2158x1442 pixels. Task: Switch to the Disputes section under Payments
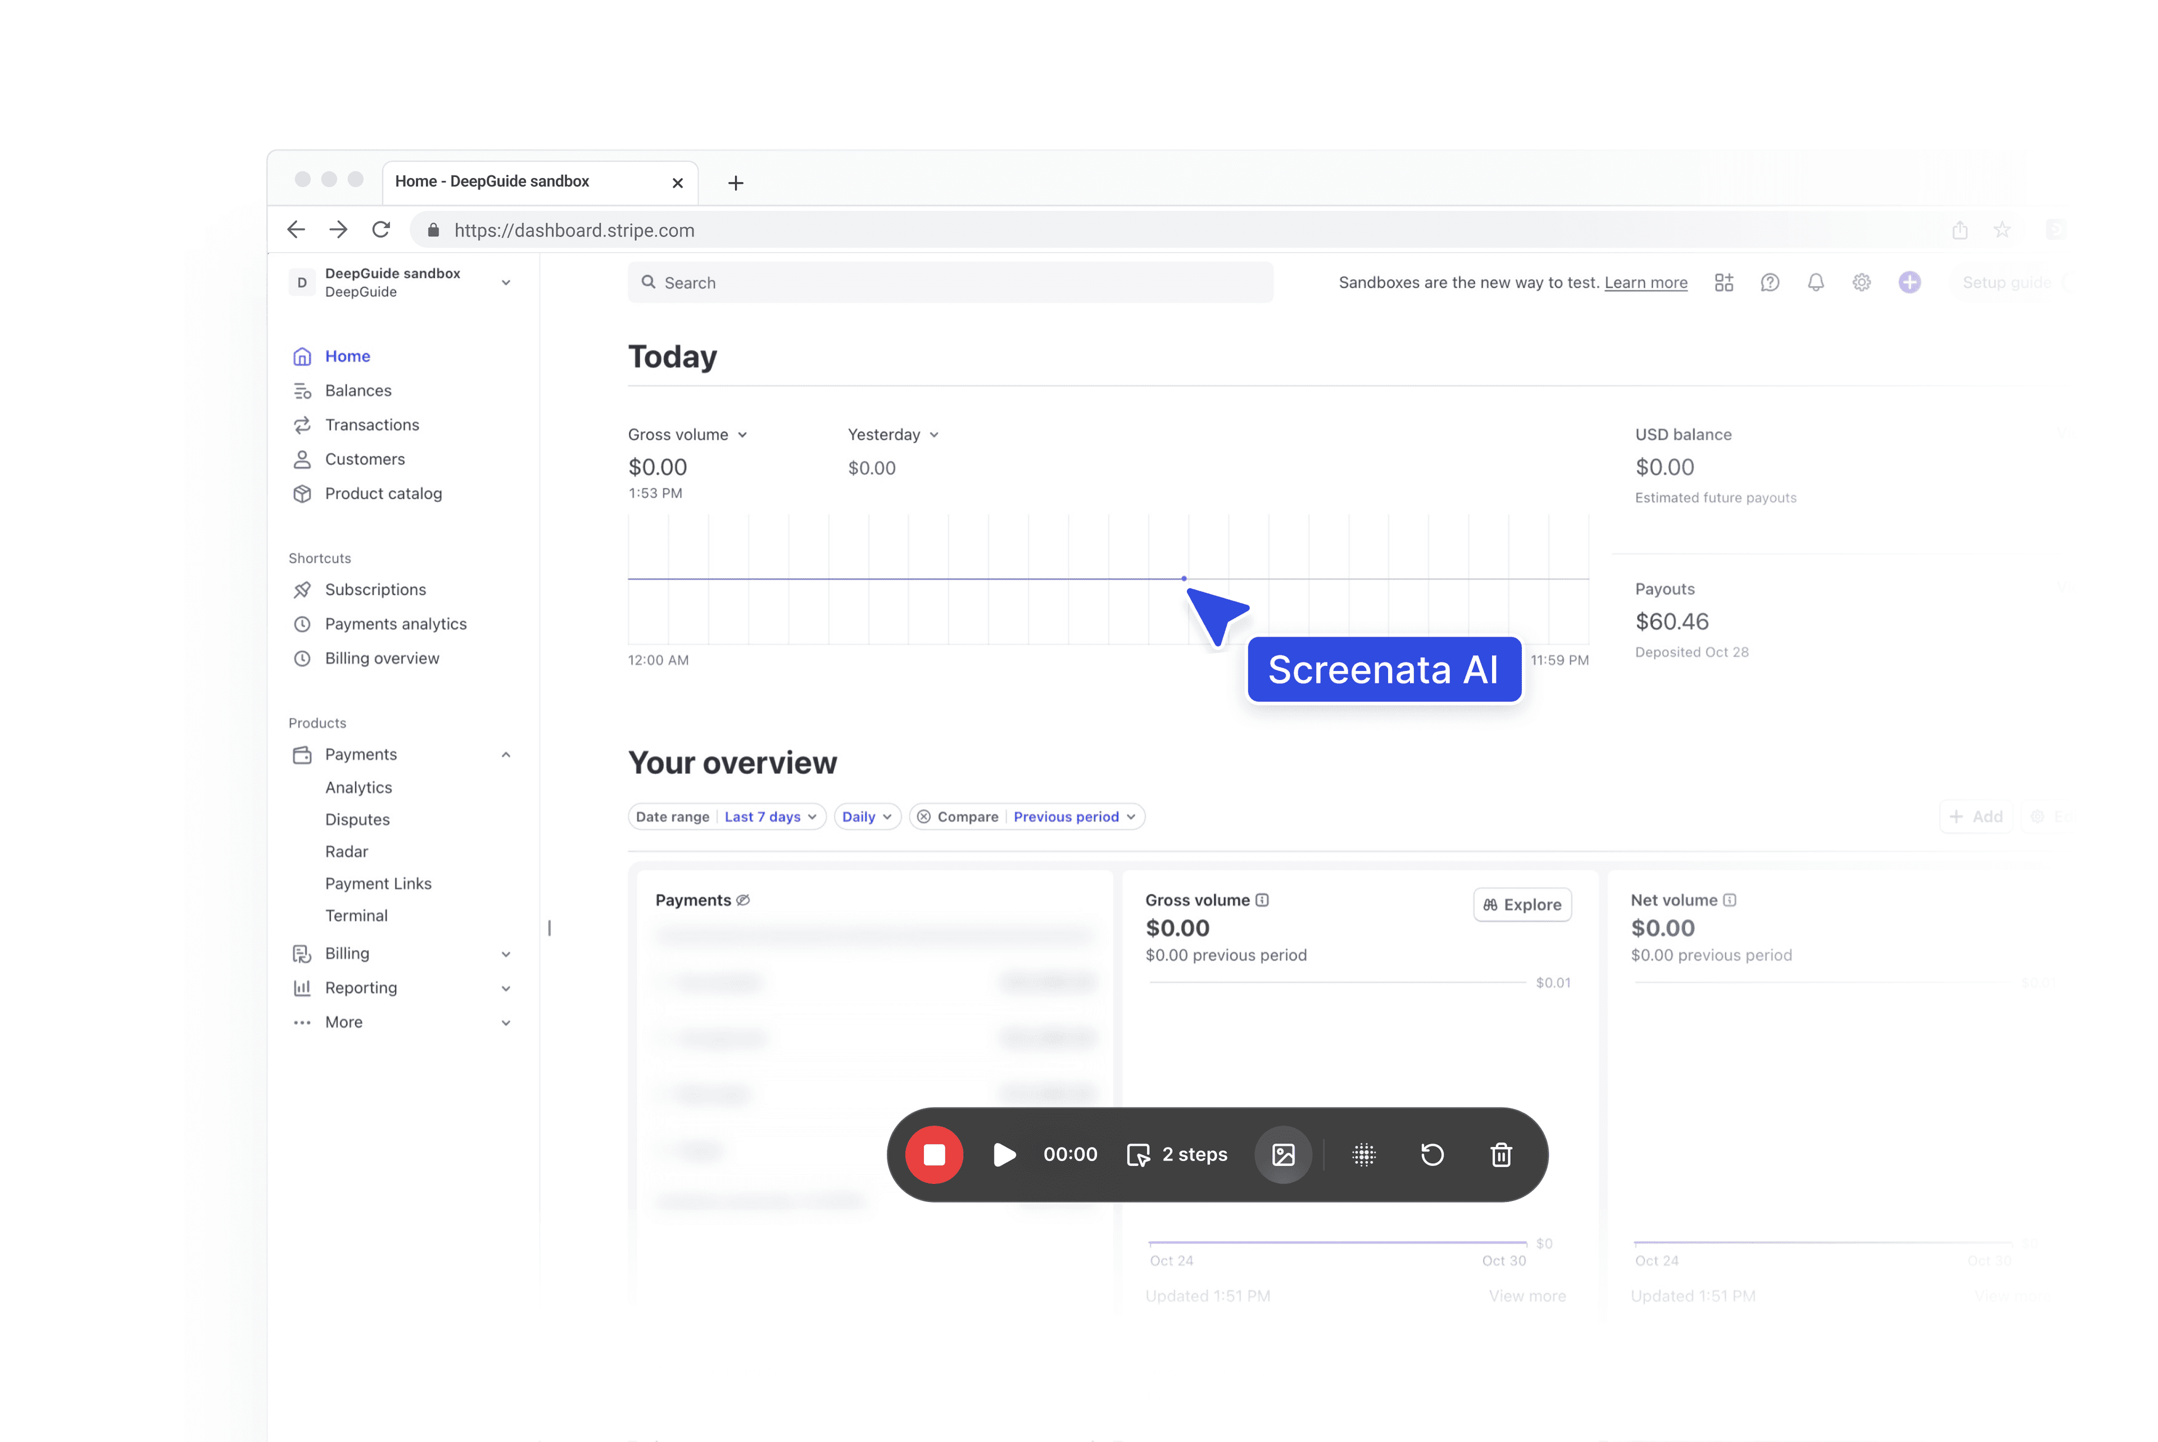click(357, 818)
